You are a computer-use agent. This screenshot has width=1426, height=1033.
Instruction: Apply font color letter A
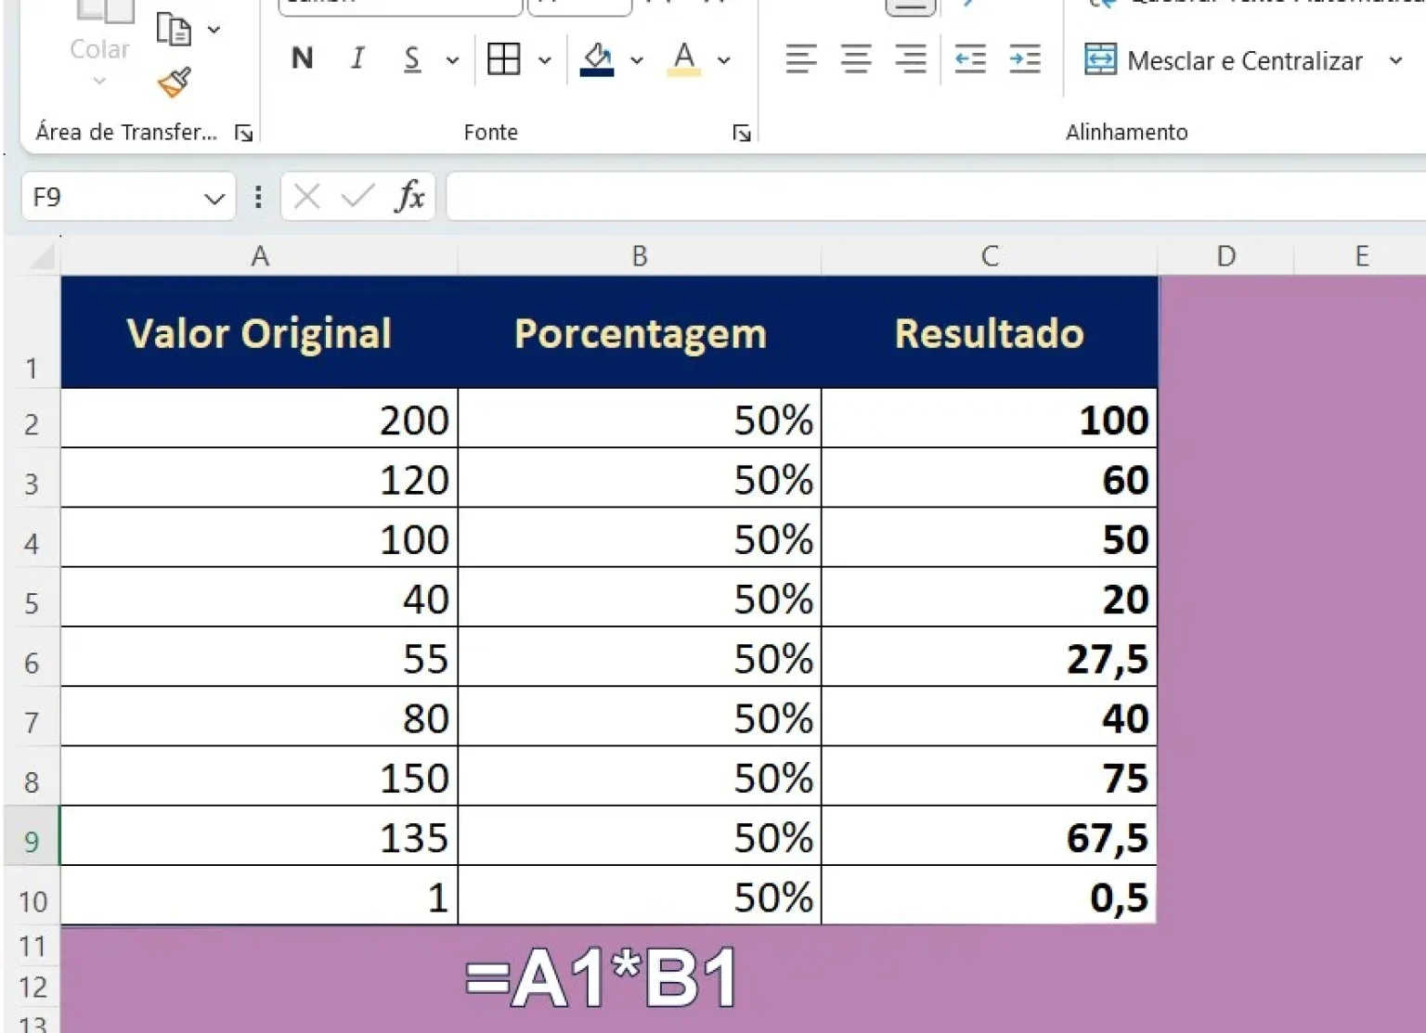(684, 59)
